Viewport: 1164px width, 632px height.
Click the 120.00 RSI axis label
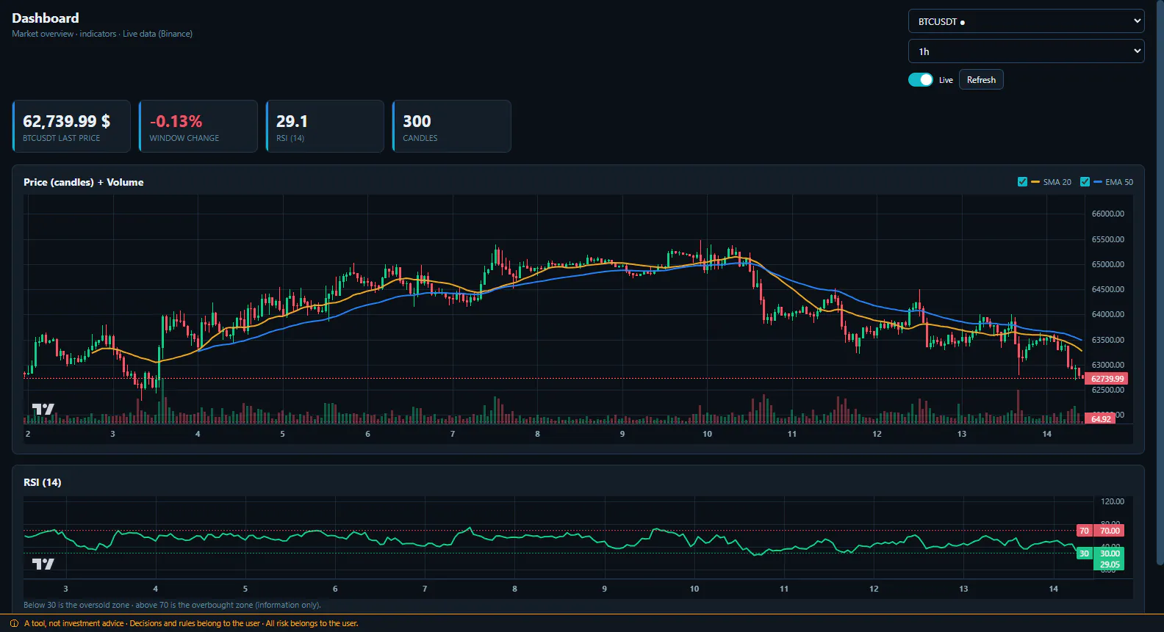[1112, 501]
